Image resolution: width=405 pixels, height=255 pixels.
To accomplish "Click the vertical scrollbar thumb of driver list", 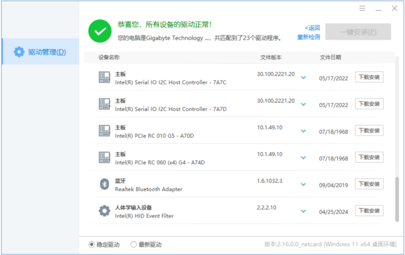I will pyautogui.click(x=397, y=199).
